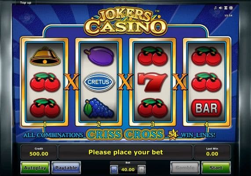Click the 54 win lines star
The image size is (251, 176).
(x=173, y=135)
